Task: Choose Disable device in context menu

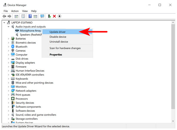Action: [67, 37]
